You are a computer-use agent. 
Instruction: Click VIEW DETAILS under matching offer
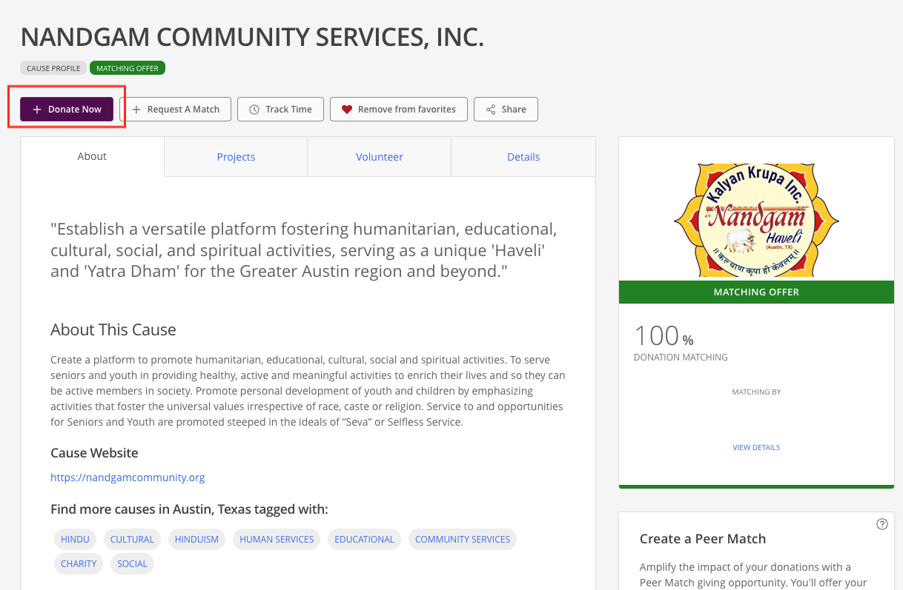756,447
